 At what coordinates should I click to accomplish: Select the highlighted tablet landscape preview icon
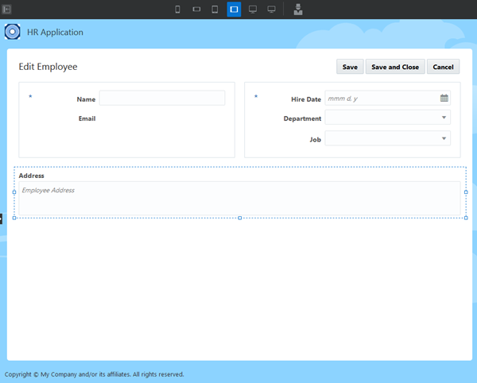234,10
